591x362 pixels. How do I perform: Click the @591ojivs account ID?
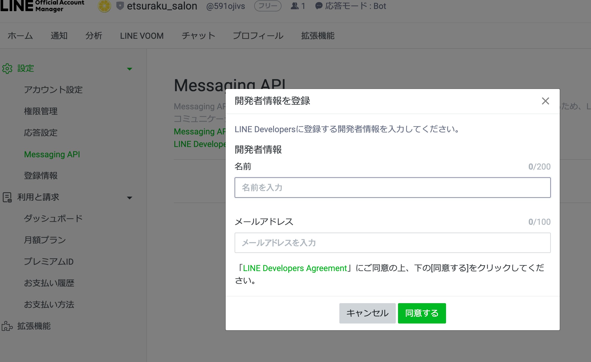coord(225,6)
